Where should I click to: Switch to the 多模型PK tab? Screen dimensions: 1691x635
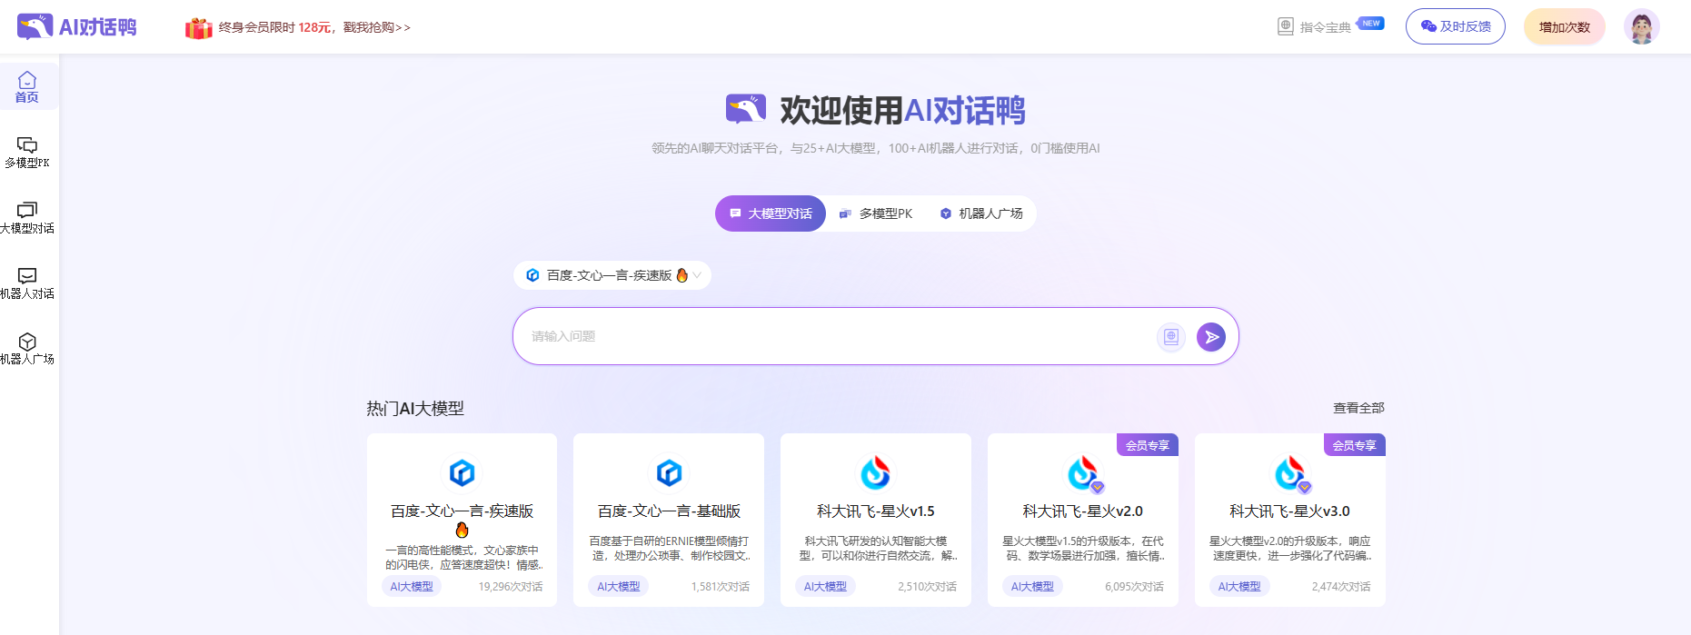(875, 213)
